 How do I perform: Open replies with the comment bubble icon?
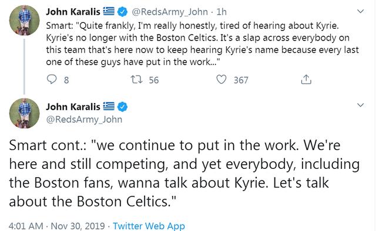click(51, 80)
